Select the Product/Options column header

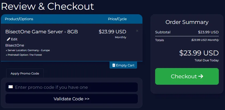[x=19, y=19]
